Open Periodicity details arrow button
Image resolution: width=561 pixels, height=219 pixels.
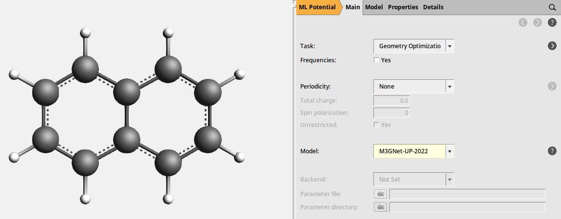pos(552,86)
